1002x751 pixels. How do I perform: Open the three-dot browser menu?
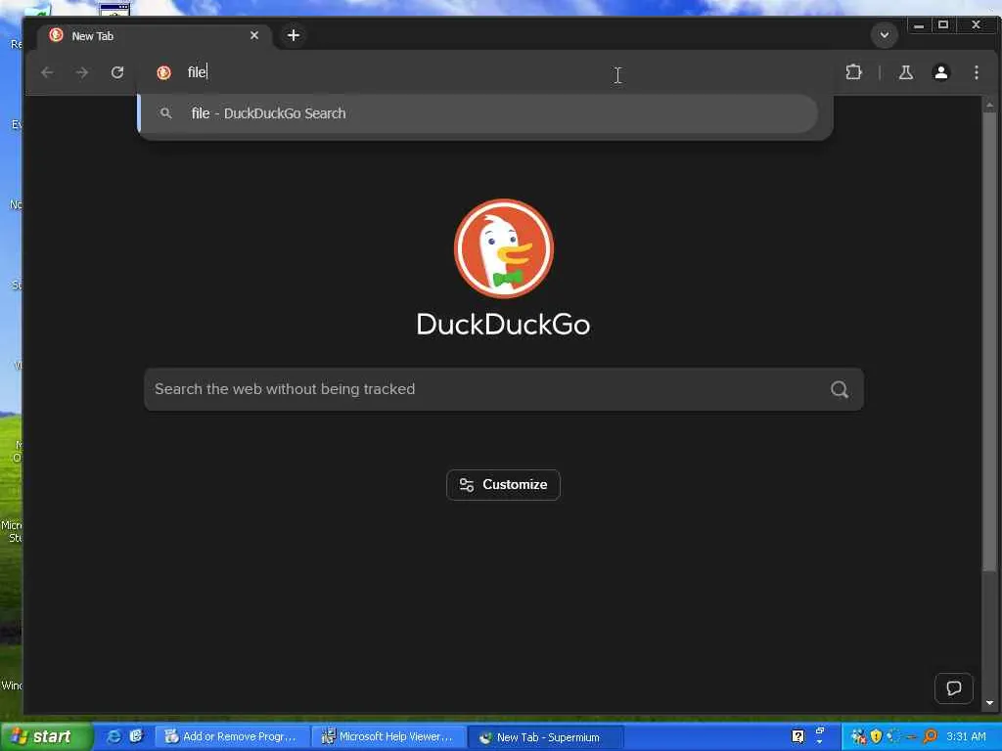[x=976, y=72]
